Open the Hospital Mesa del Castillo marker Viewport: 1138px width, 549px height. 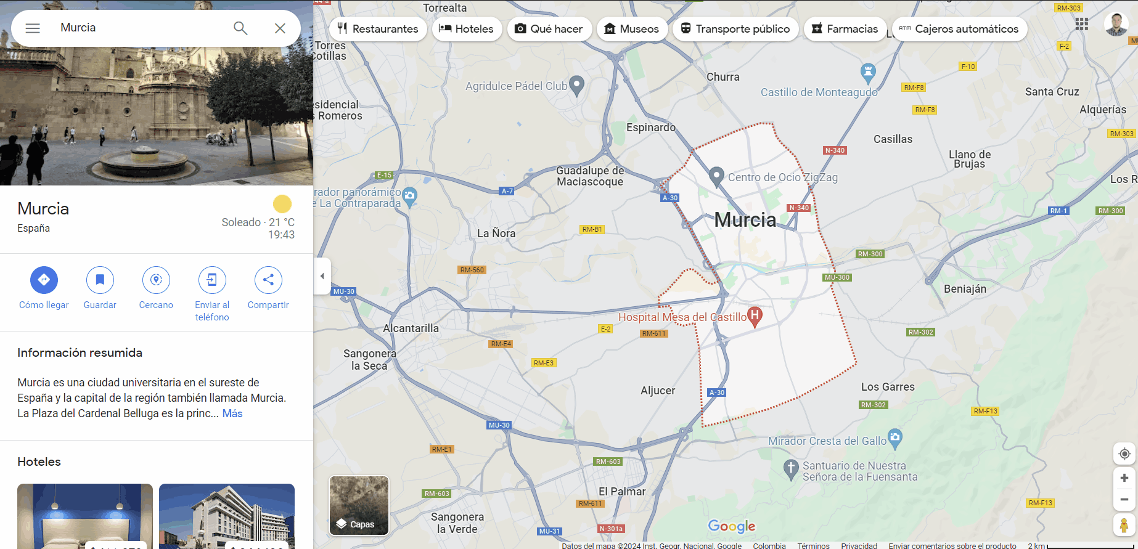pyautogui.click(x=755, y=316)
